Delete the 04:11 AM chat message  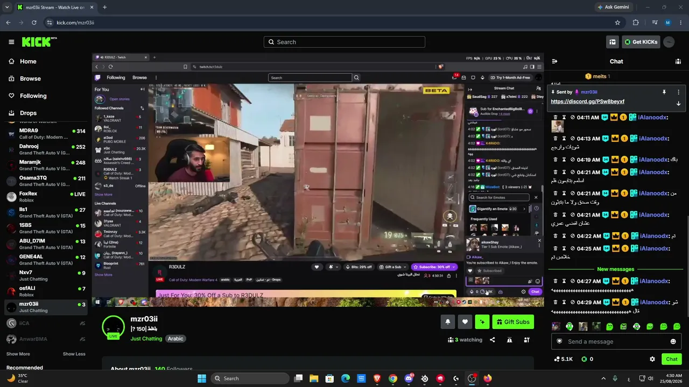[x=556, y=117]
